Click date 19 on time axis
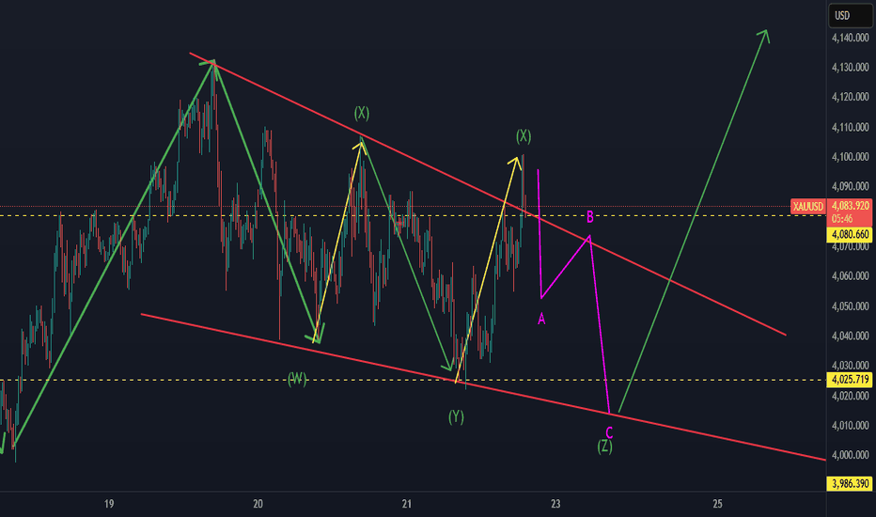876x517 pixels. point(109,504)
